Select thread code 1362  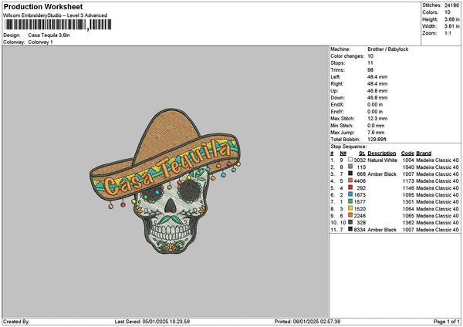pos(408,223)
